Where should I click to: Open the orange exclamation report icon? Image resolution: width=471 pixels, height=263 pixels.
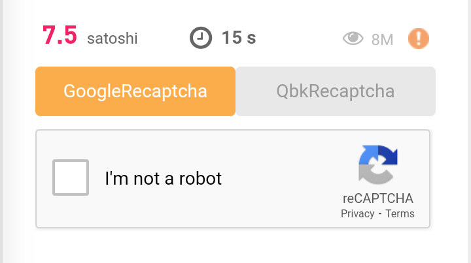point(419,39)
